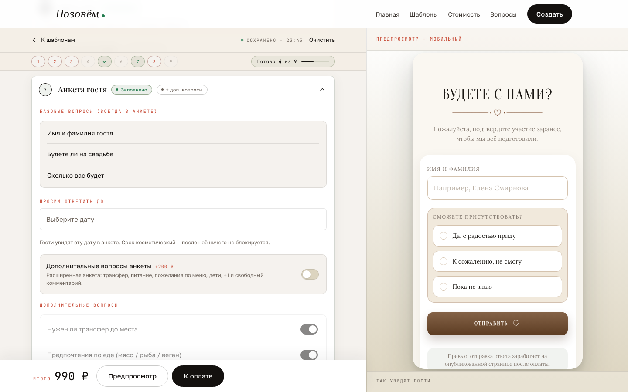Click the Позовём logo
The width and height of the screenshot is (628, 392).
80,14
